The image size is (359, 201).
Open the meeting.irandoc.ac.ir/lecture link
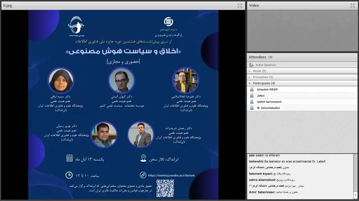coord(171,175)
